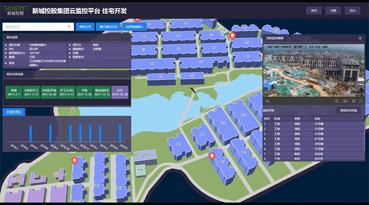
Task: Open the video grid layout dropdown
Action: coord(346,101)
